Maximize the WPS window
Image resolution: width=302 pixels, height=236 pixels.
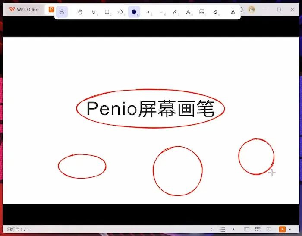tap(279, 9)
